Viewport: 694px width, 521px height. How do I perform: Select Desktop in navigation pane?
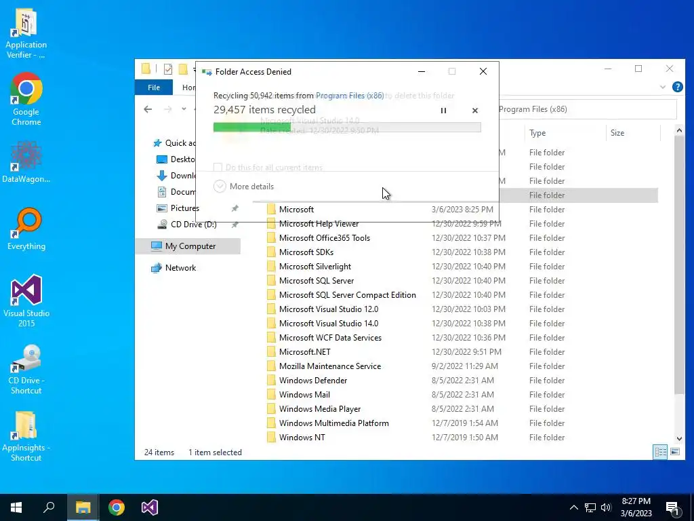coord(176,159)
